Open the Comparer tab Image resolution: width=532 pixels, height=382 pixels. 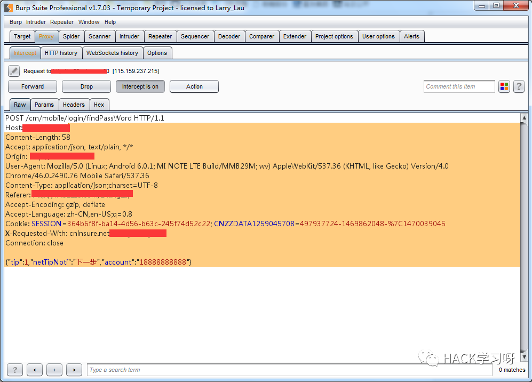click(x=261, y=36)
